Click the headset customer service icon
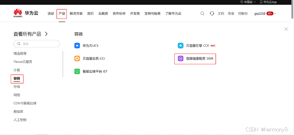This screenshot has width=294, height=135. click(x=212, y=14)
